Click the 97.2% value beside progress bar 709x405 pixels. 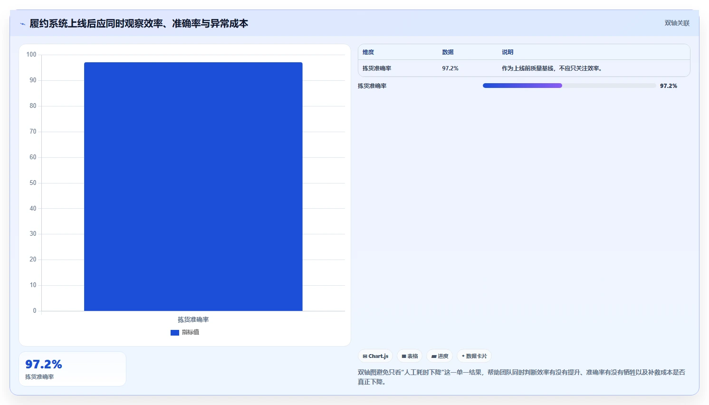click(x=669, y=86)
